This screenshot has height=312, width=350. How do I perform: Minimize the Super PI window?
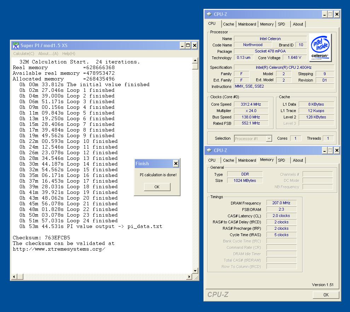pos(182,46)
